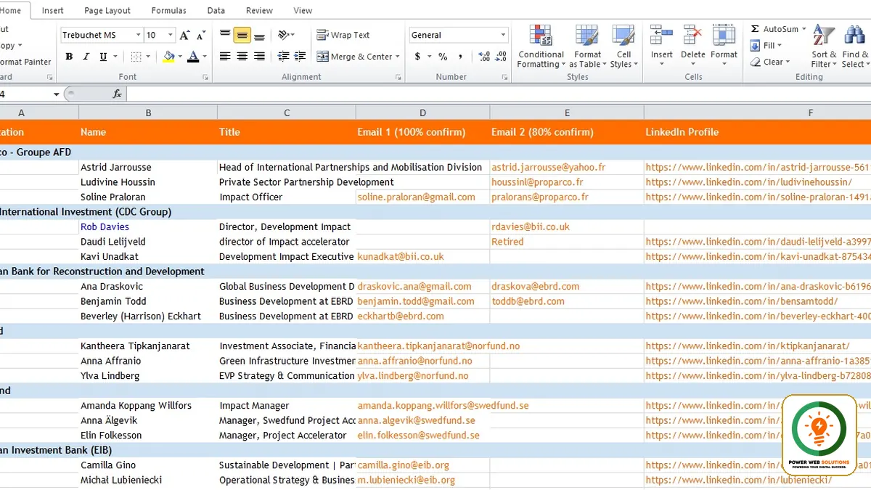Viewport: 871px width, 490px height.
Task: Click the Format Painter tool
Action: (x=24, y=62)
